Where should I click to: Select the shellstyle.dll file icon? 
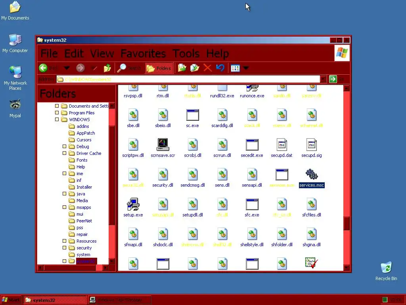pyautogui.click(x=252, y=234)
